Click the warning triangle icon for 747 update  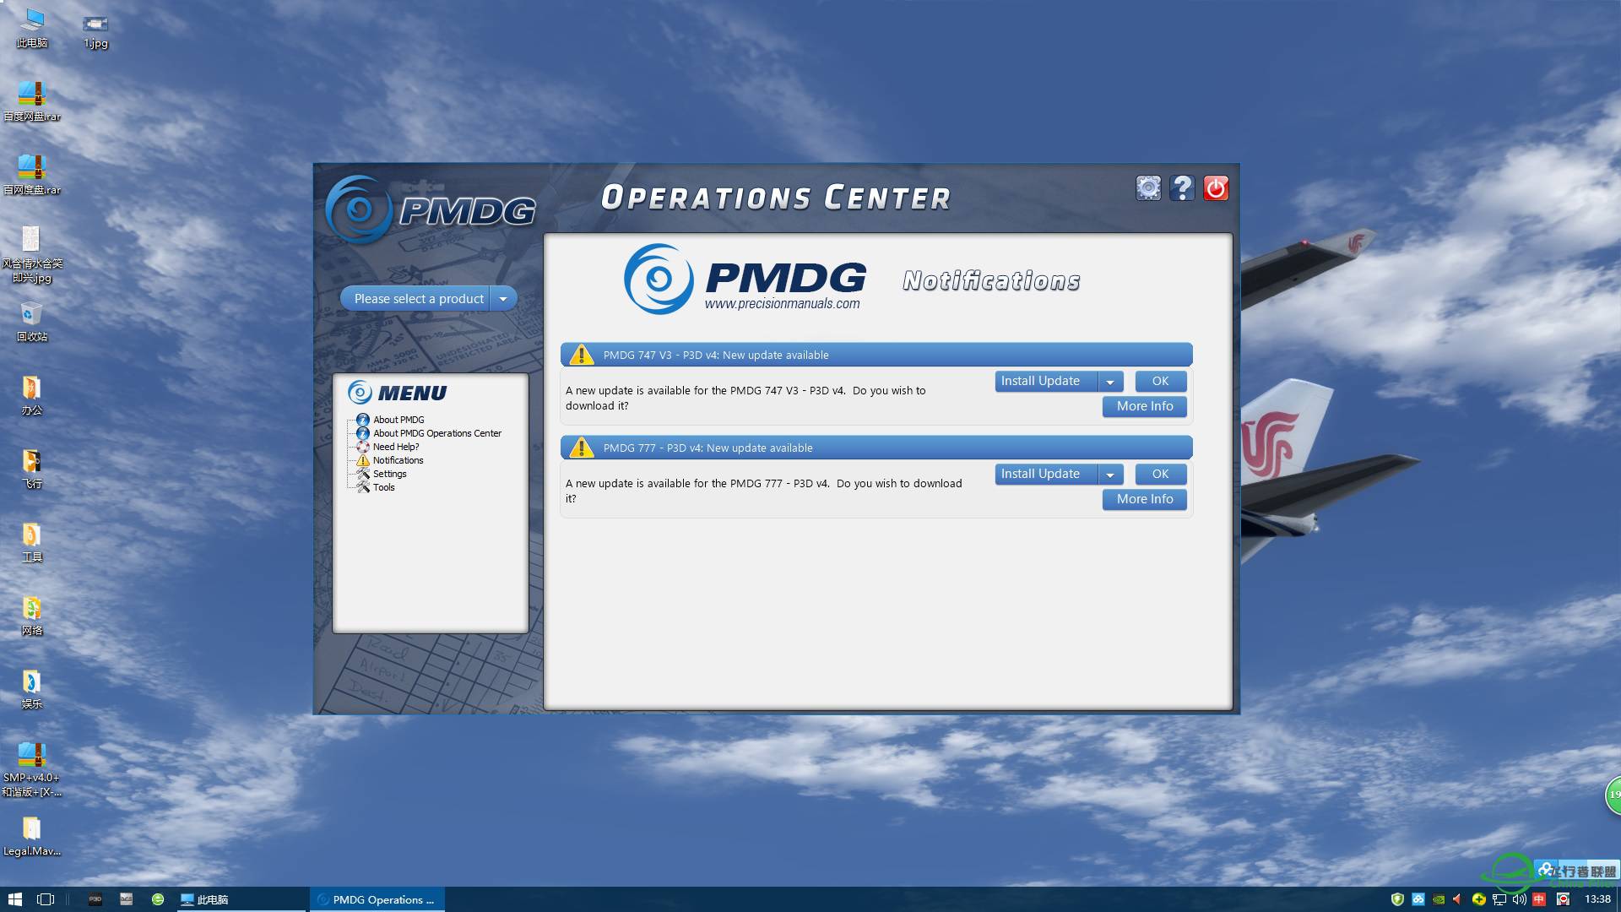point(580,354)
